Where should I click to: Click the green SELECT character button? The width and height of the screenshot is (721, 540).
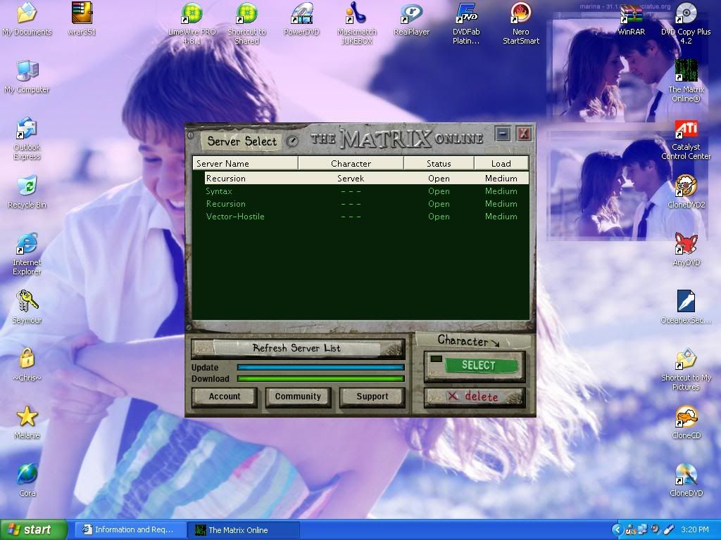pos(475,366)
